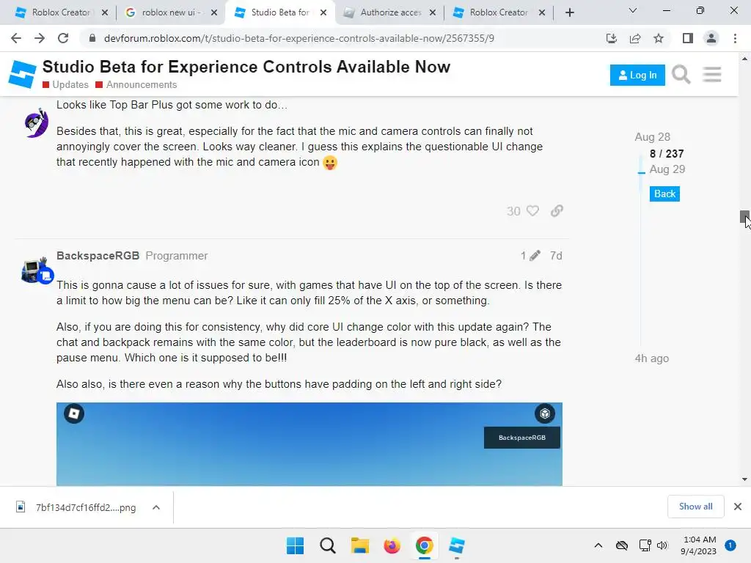Open Roblox Studio from taskbar

pyautogui.click(x=456, y=545)
